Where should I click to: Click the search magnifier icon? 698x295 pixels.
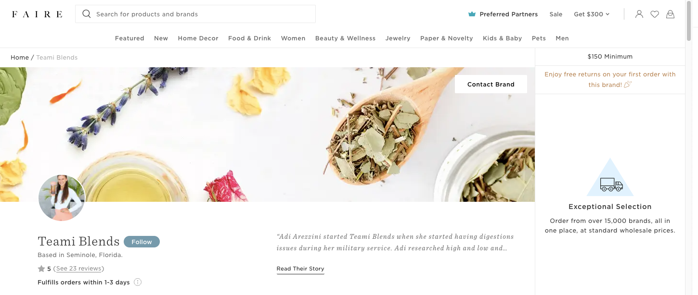87,14
